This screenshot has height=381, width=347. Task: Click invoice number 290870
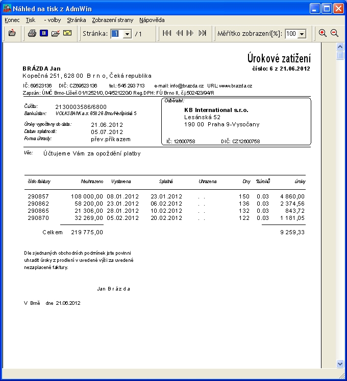point(38,218)
